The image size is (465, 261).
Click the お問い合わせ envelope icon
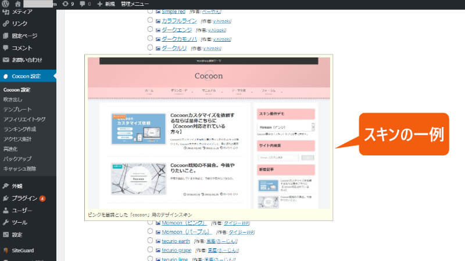6,60
